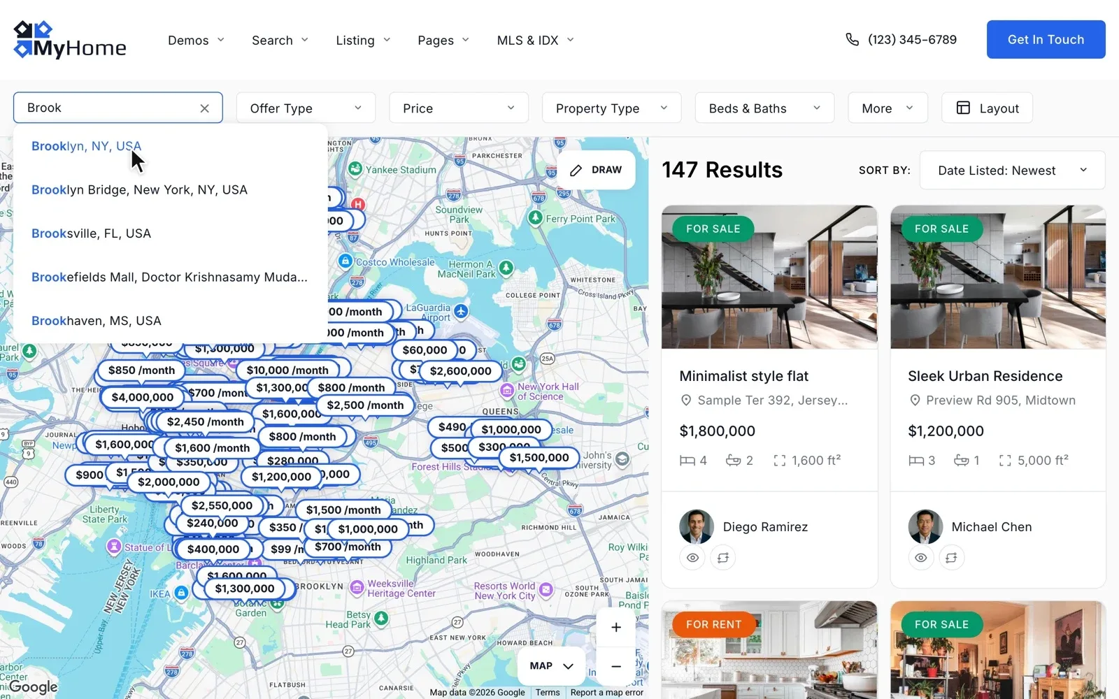This screenshot has width=1119, height=699.
Task: Open the Minimalist style flat photo
Action: 769,277
